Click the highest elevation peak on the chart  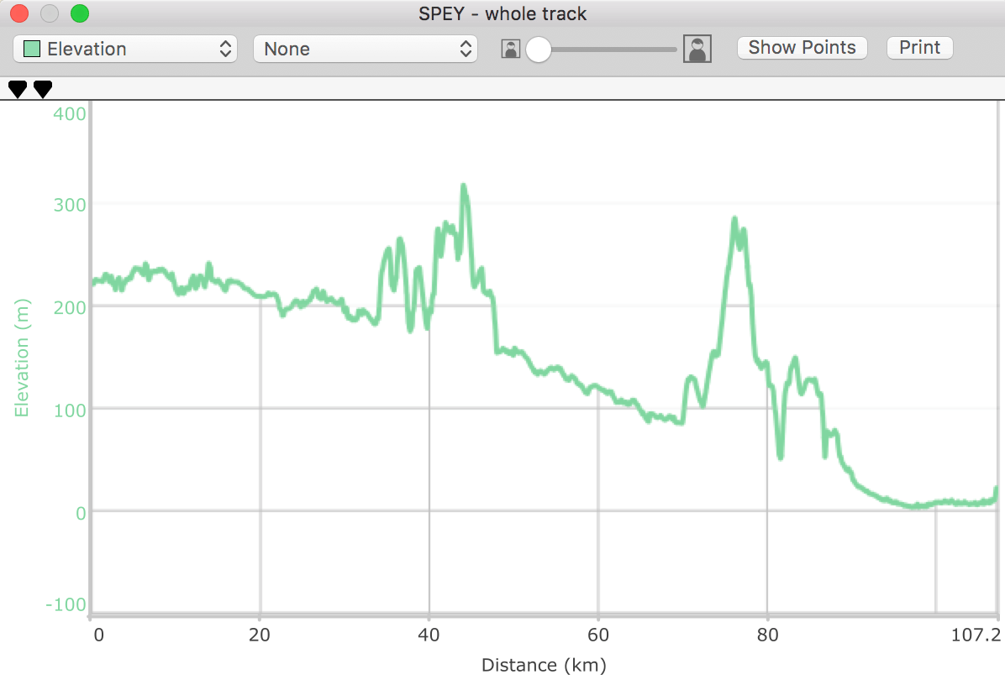[x=463, y=186]
